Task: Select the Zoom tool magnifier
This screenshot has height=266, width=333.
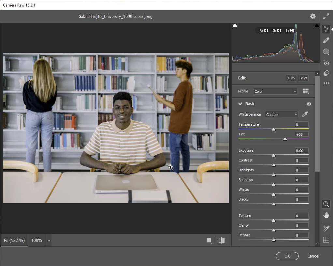Action: (x=326, y=204)
